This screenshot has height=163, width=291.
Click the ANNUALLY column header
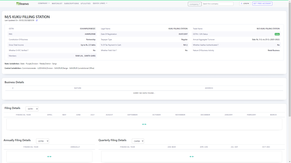point(75,147)
